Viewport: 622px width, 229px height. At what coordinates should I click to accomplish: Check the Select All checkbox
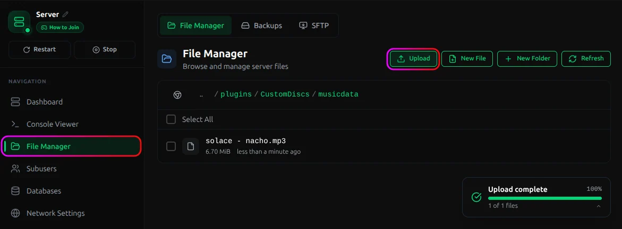(171, 119)
